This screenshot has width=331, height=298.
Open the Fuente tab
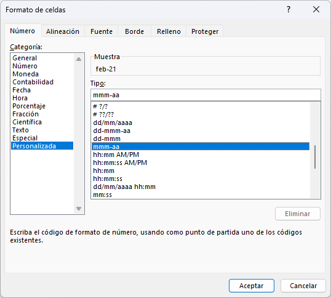[x=102, y=31]
